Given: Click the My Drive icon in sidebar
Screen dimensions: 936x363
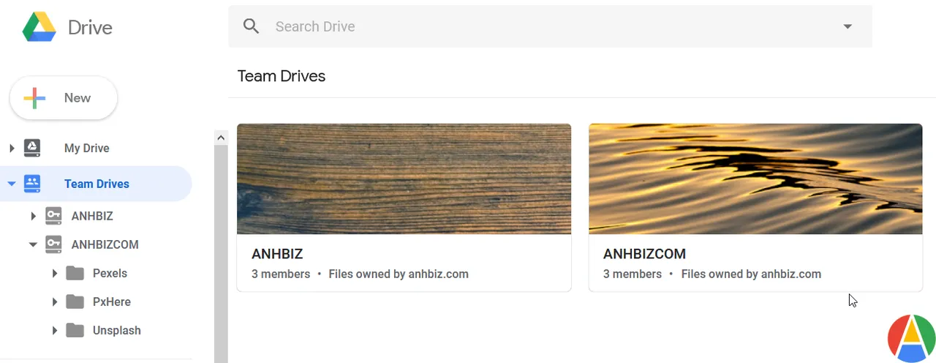Looking at the screenshot, I should 32,148.
